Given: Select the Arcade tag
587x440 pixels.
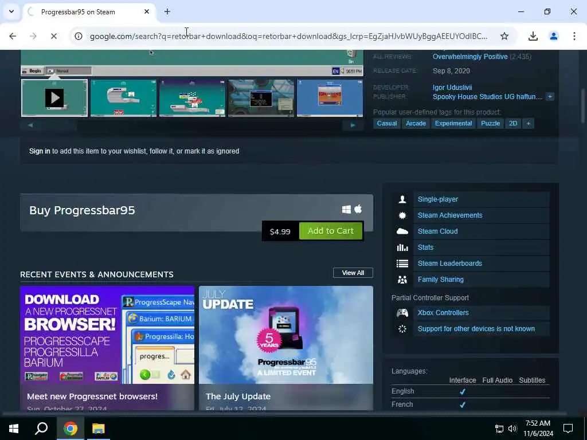Looking at the screenshot, I should point(416,124).
